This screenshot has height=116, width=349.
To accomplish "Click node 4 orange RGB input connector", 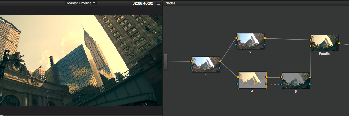I will click(238, 77).
